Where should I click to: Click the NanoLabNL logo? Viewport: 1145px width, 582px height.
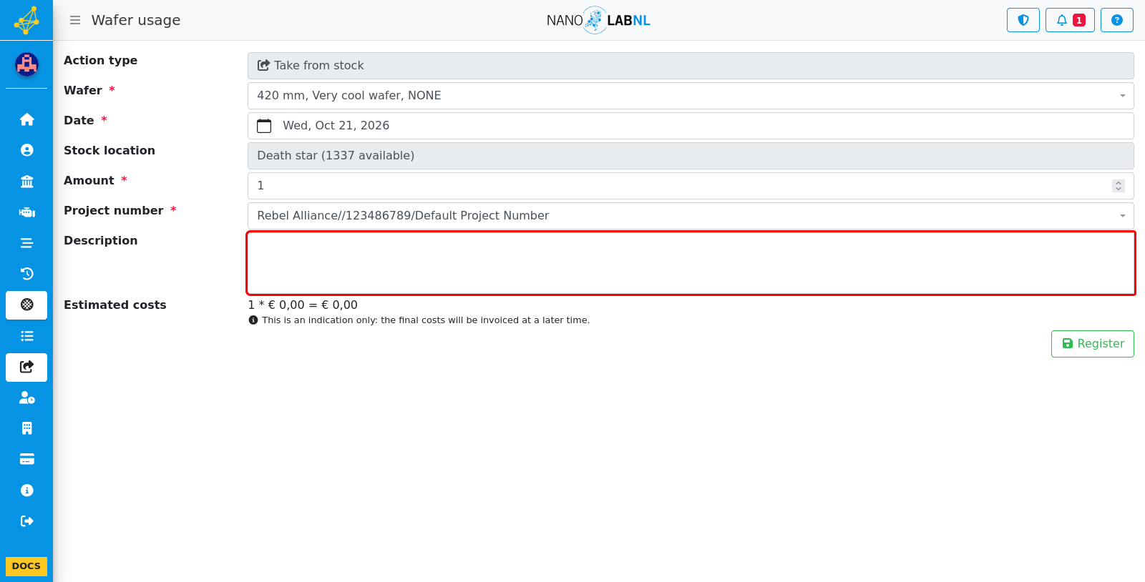click(598, 20)
